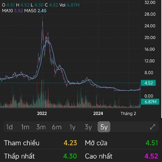Click the close value C 4.52
Screen dimensions: 162x162
tap(52, 5)
